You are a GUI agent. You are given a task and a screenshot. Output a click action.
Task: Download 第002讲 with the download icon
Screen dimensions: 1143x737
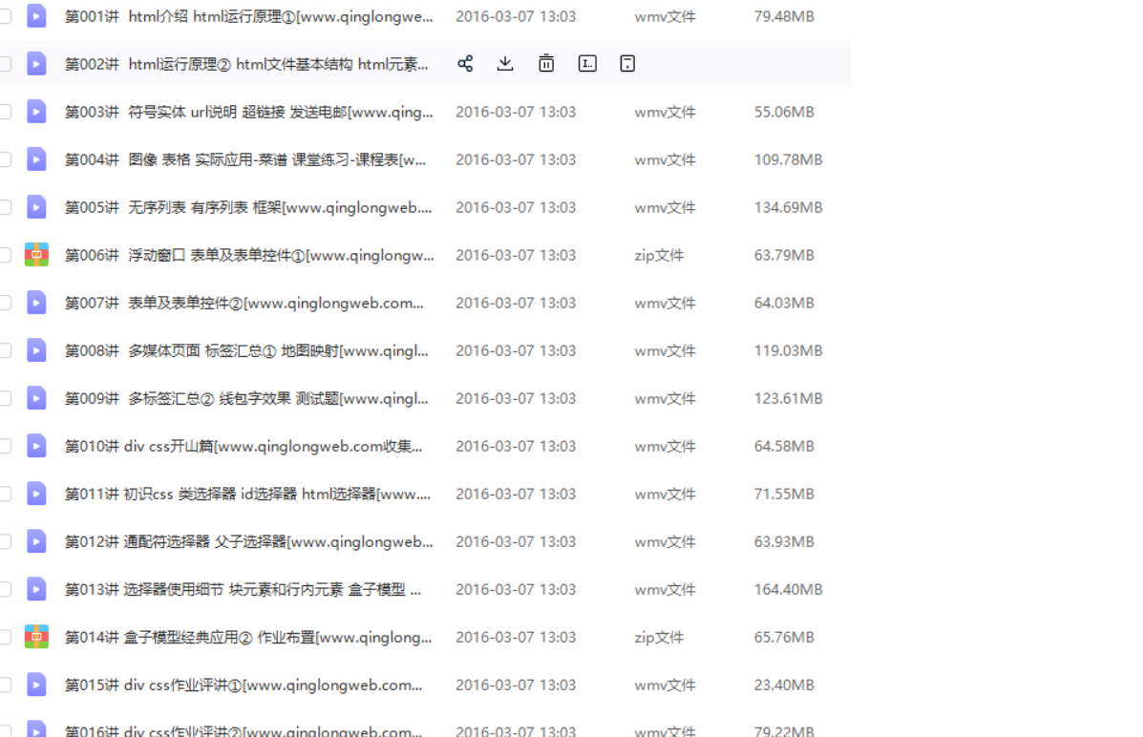point(504,63)
